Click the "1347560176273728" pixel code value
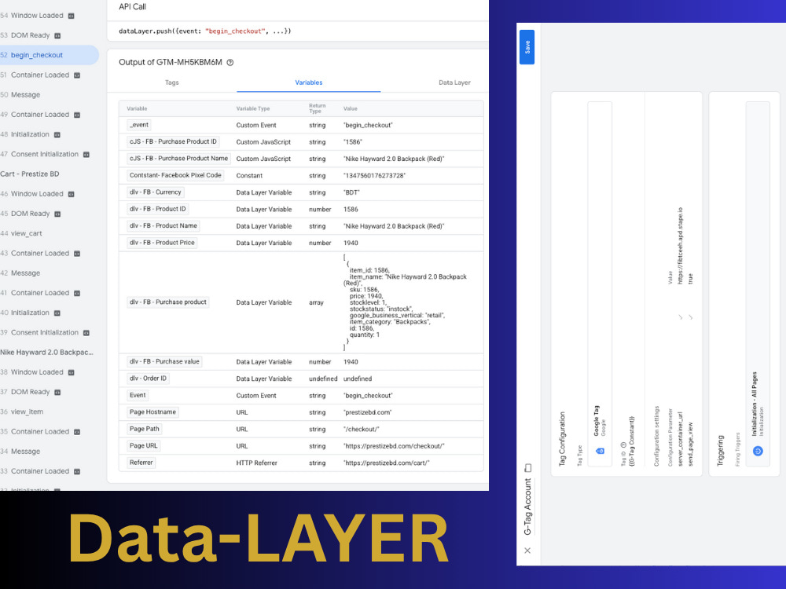Viewport: 786px width, 589px height. [x=374, y=176]
